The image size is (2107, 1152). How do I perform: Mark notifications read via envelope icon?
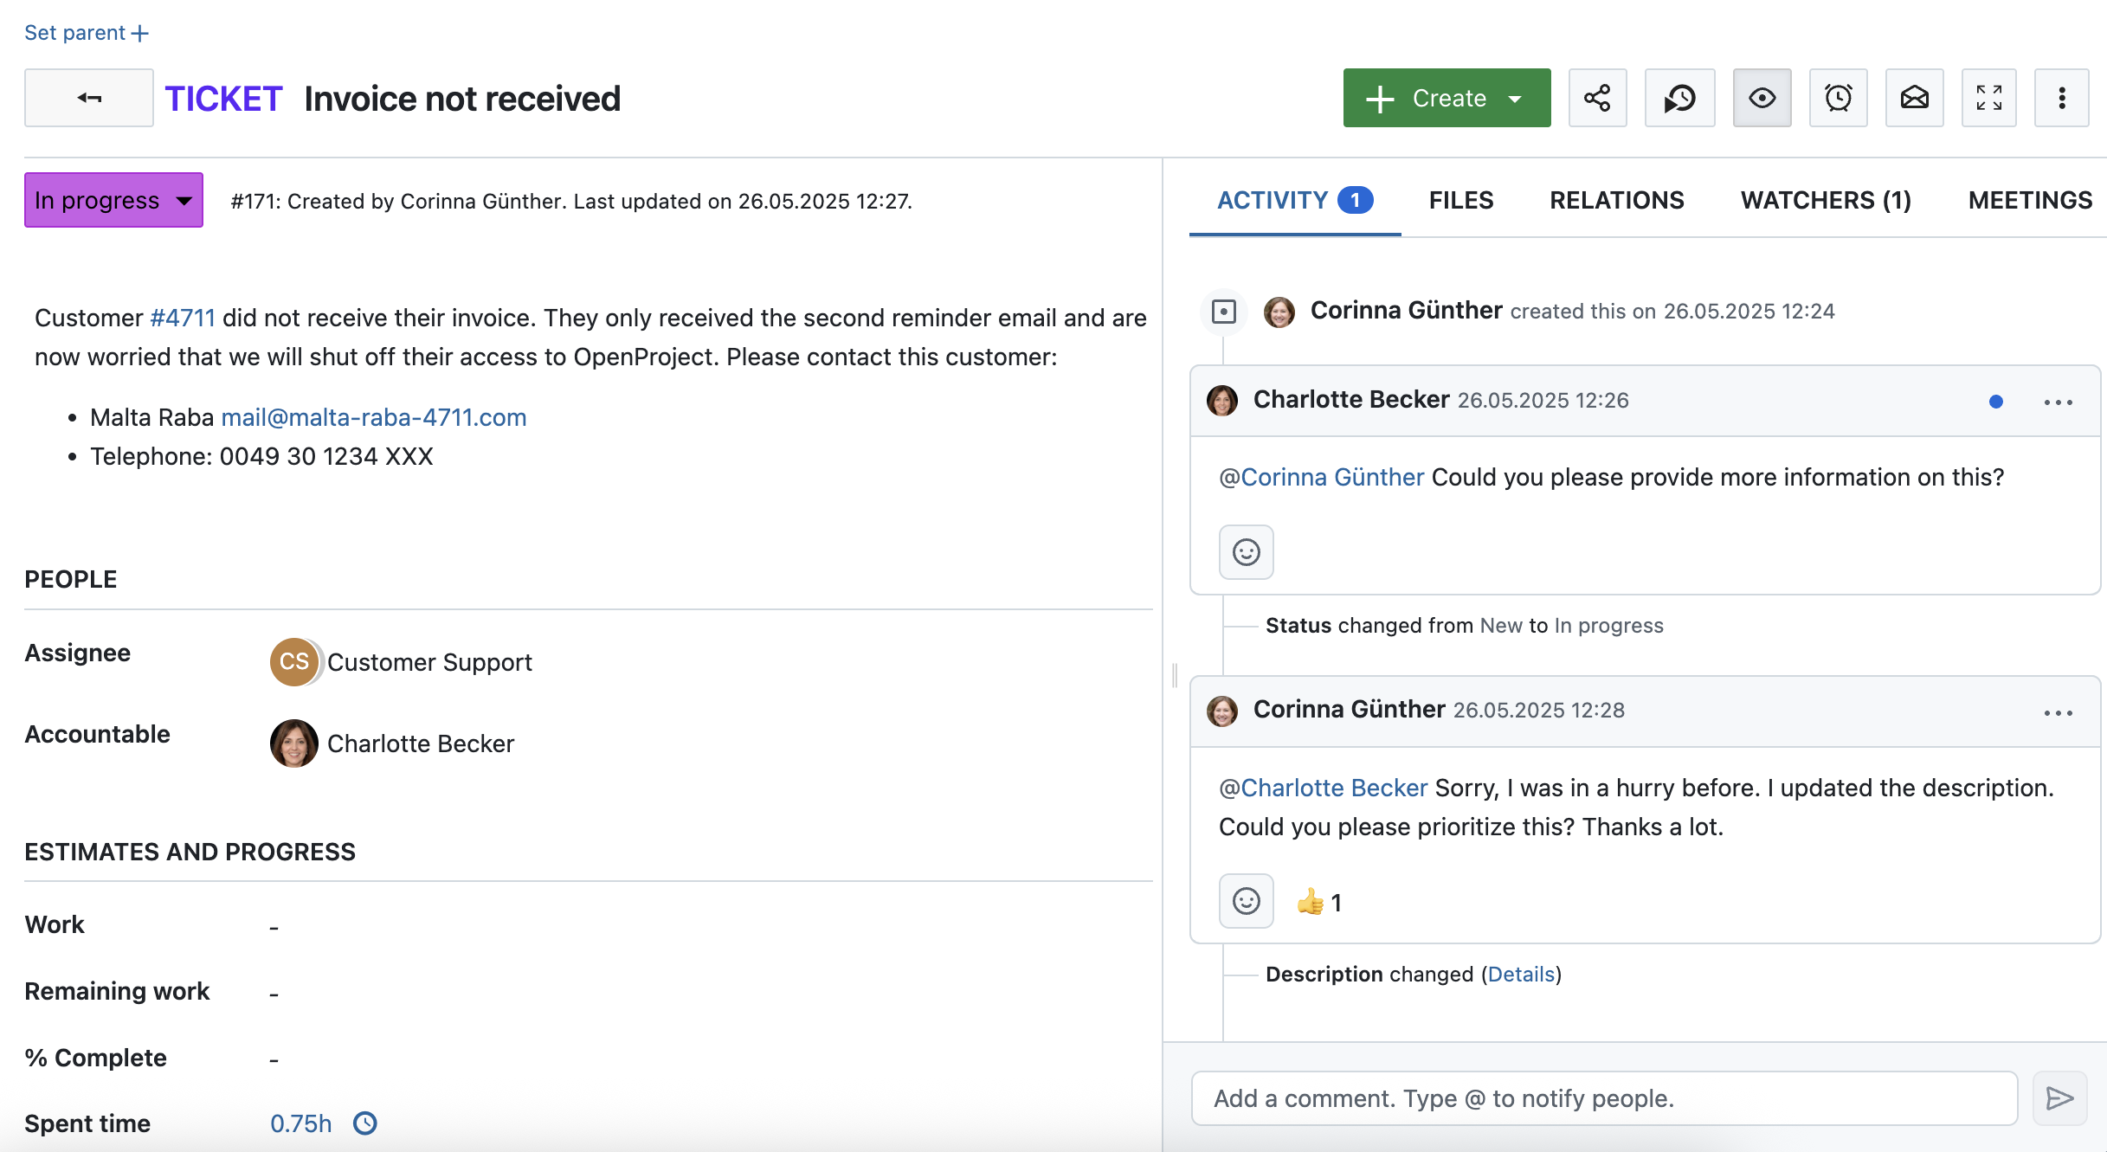(1914, 98)
